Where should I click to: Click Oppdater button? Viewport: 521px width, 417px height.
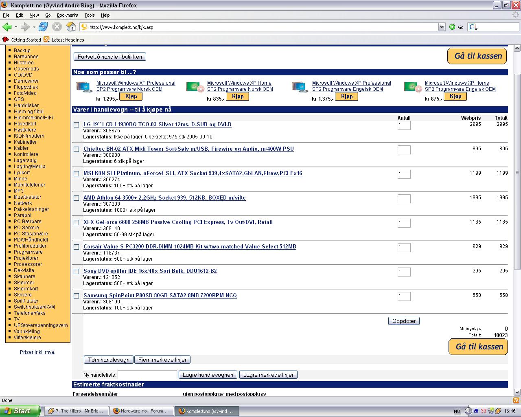coord(404,321)
